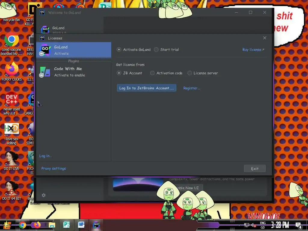
Task: Open the notification center icon
Action: (x=298, y=225)
